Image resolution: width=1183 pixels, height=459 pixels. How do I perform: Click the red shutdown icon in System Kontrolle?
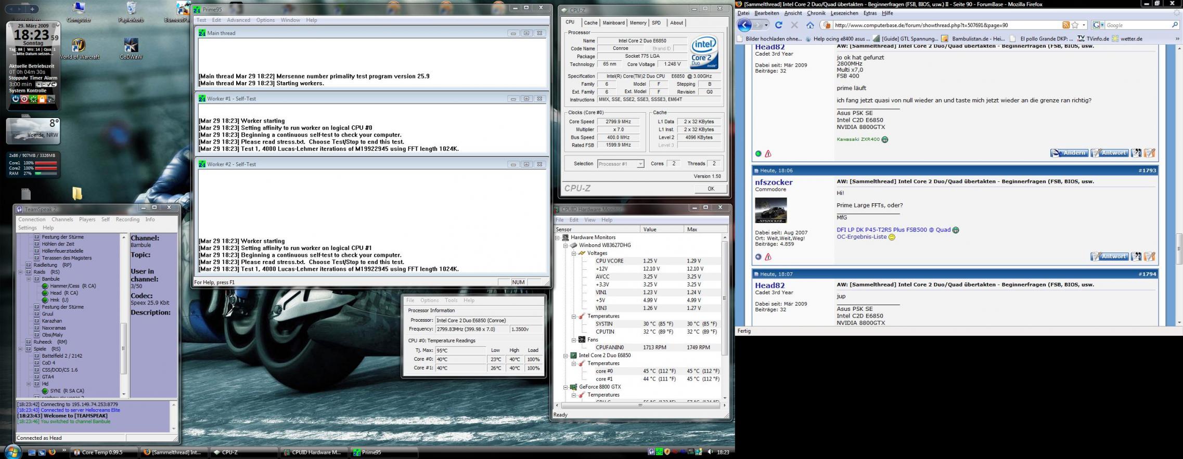coord(24,99)
